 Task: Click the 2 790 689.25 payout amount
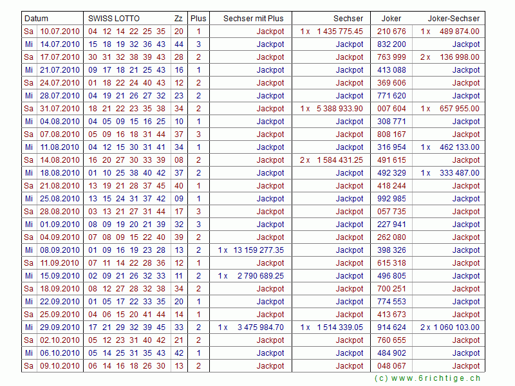(260, 276)
